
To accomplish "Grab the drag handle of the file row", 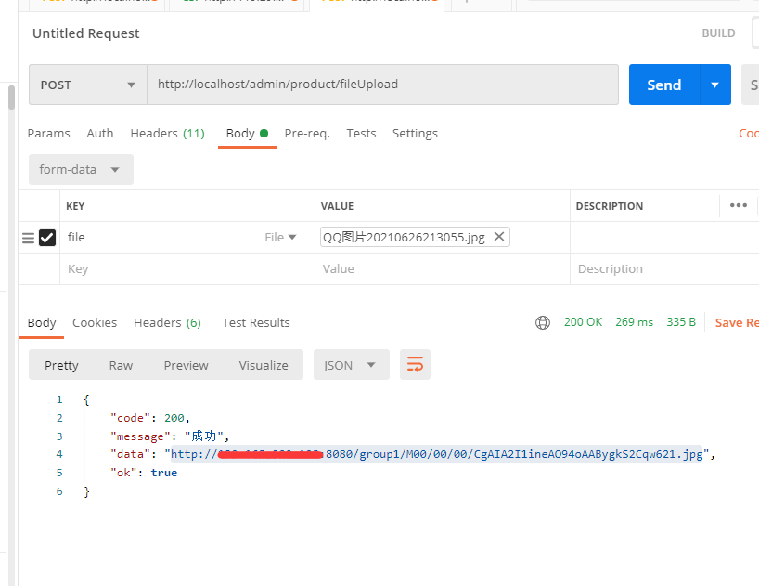I will coord(28,238).
